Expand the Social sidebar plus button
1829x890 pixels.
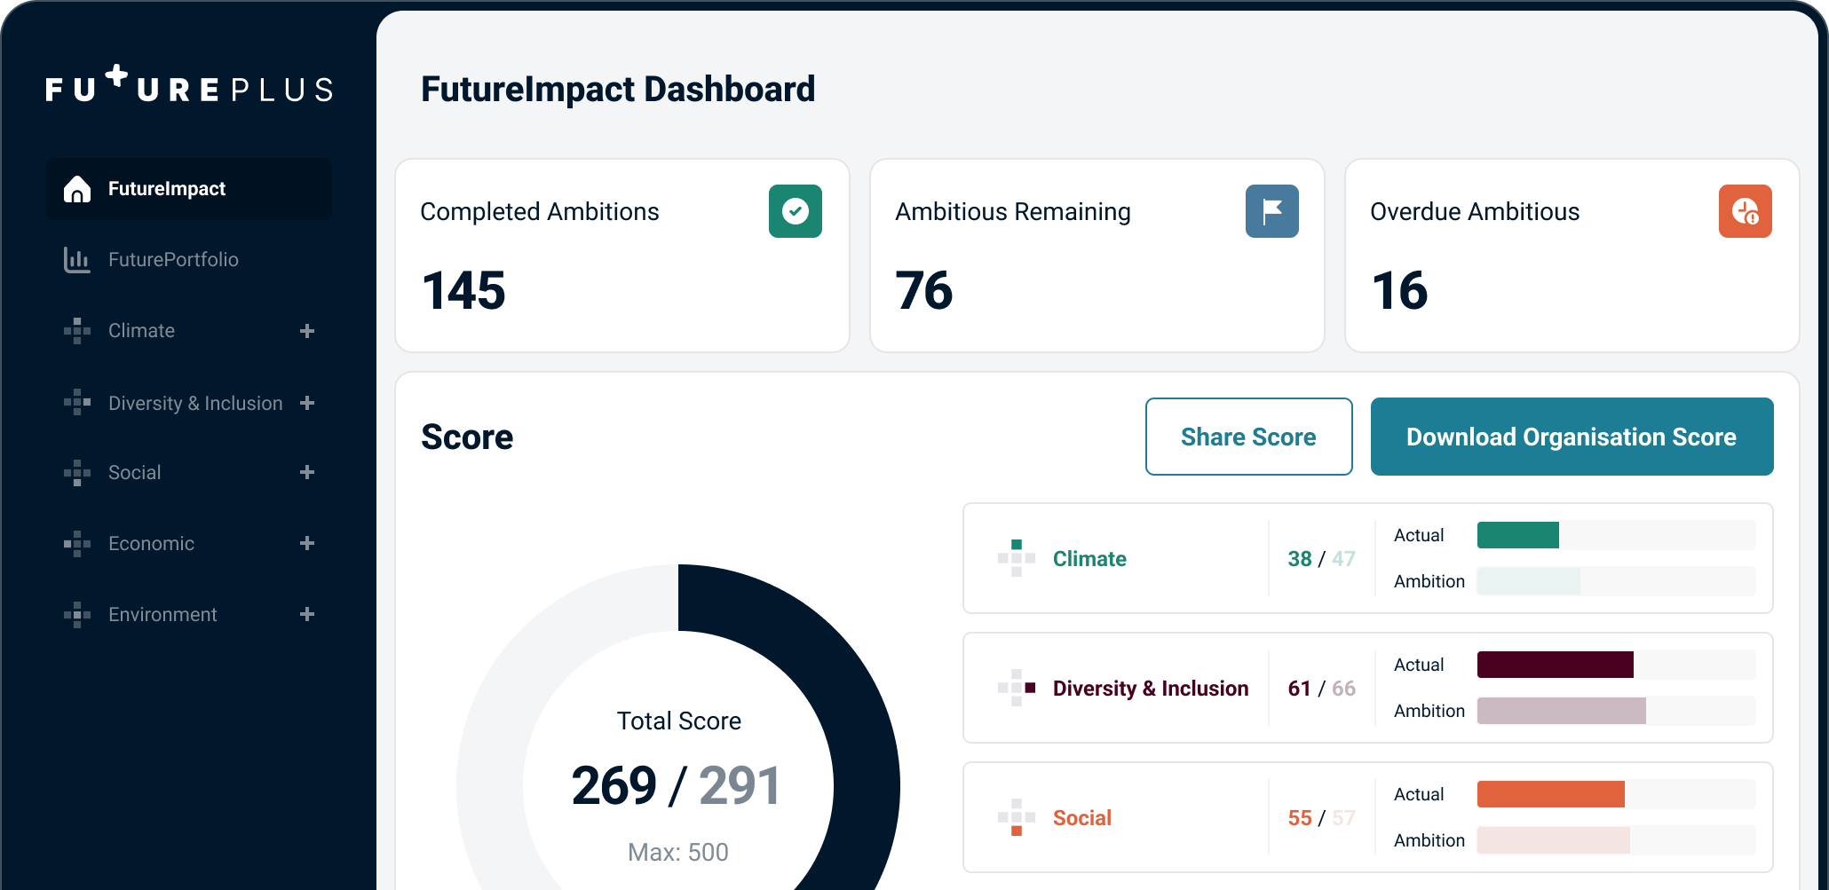307,472
